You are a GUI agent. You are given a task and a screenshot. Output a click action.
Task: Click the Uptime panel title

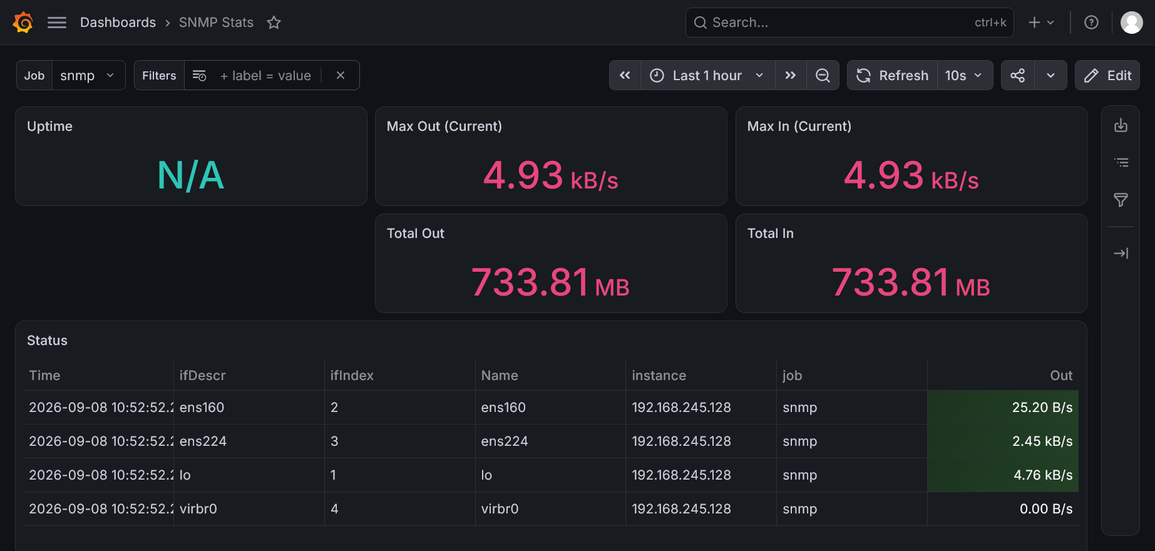click(x=49, y=126)
